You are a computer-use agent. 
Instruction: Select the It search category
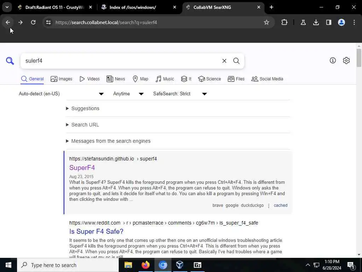pyautogui.click(x=186, y=79)
